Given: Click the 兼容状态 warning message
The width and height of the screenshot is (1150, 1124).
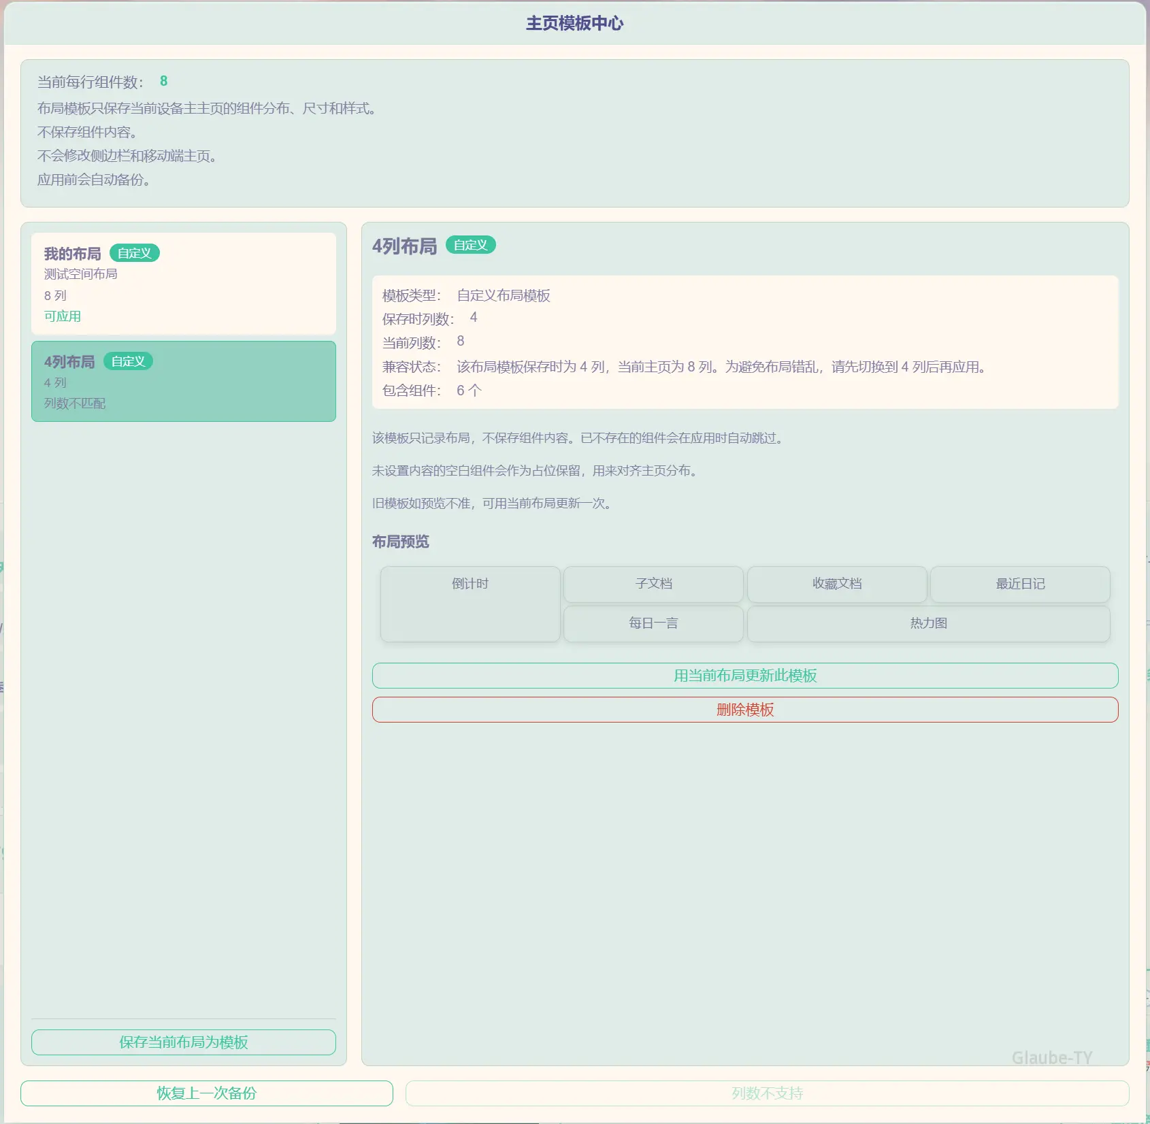Looking at the screenshot, I should [x=722, y=367].
